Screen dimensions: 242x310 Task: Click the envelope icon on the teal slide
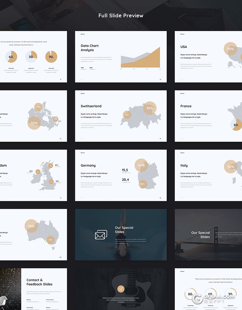101,235
